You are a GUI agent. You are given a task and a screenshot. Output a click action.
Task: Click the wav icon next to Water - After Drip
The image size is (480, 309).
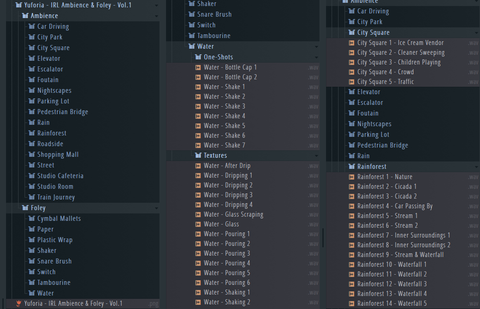coord(198,166)
